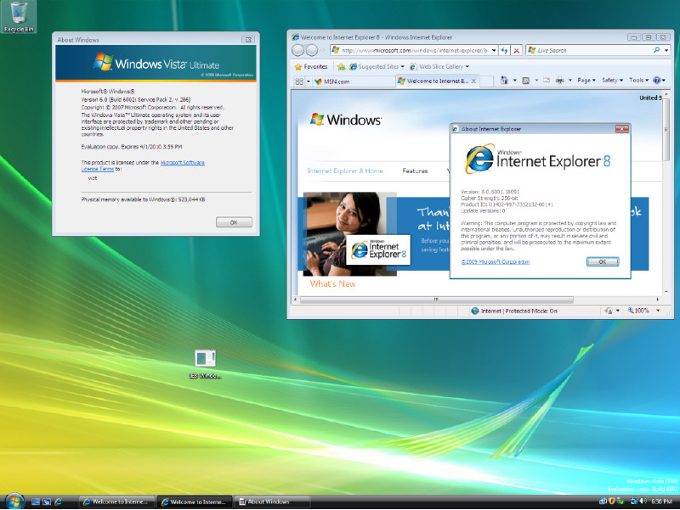The image size is (680, 510).
Task: Click the Feeds icon in command bar
Action: (525, 80)
